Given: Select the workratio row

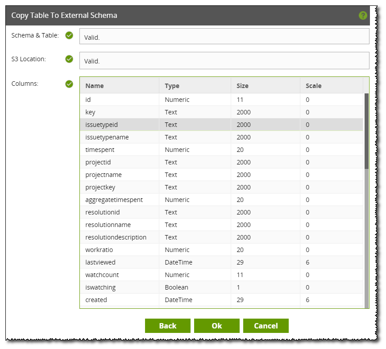Looking at the screenshot, I should [221, 250].
